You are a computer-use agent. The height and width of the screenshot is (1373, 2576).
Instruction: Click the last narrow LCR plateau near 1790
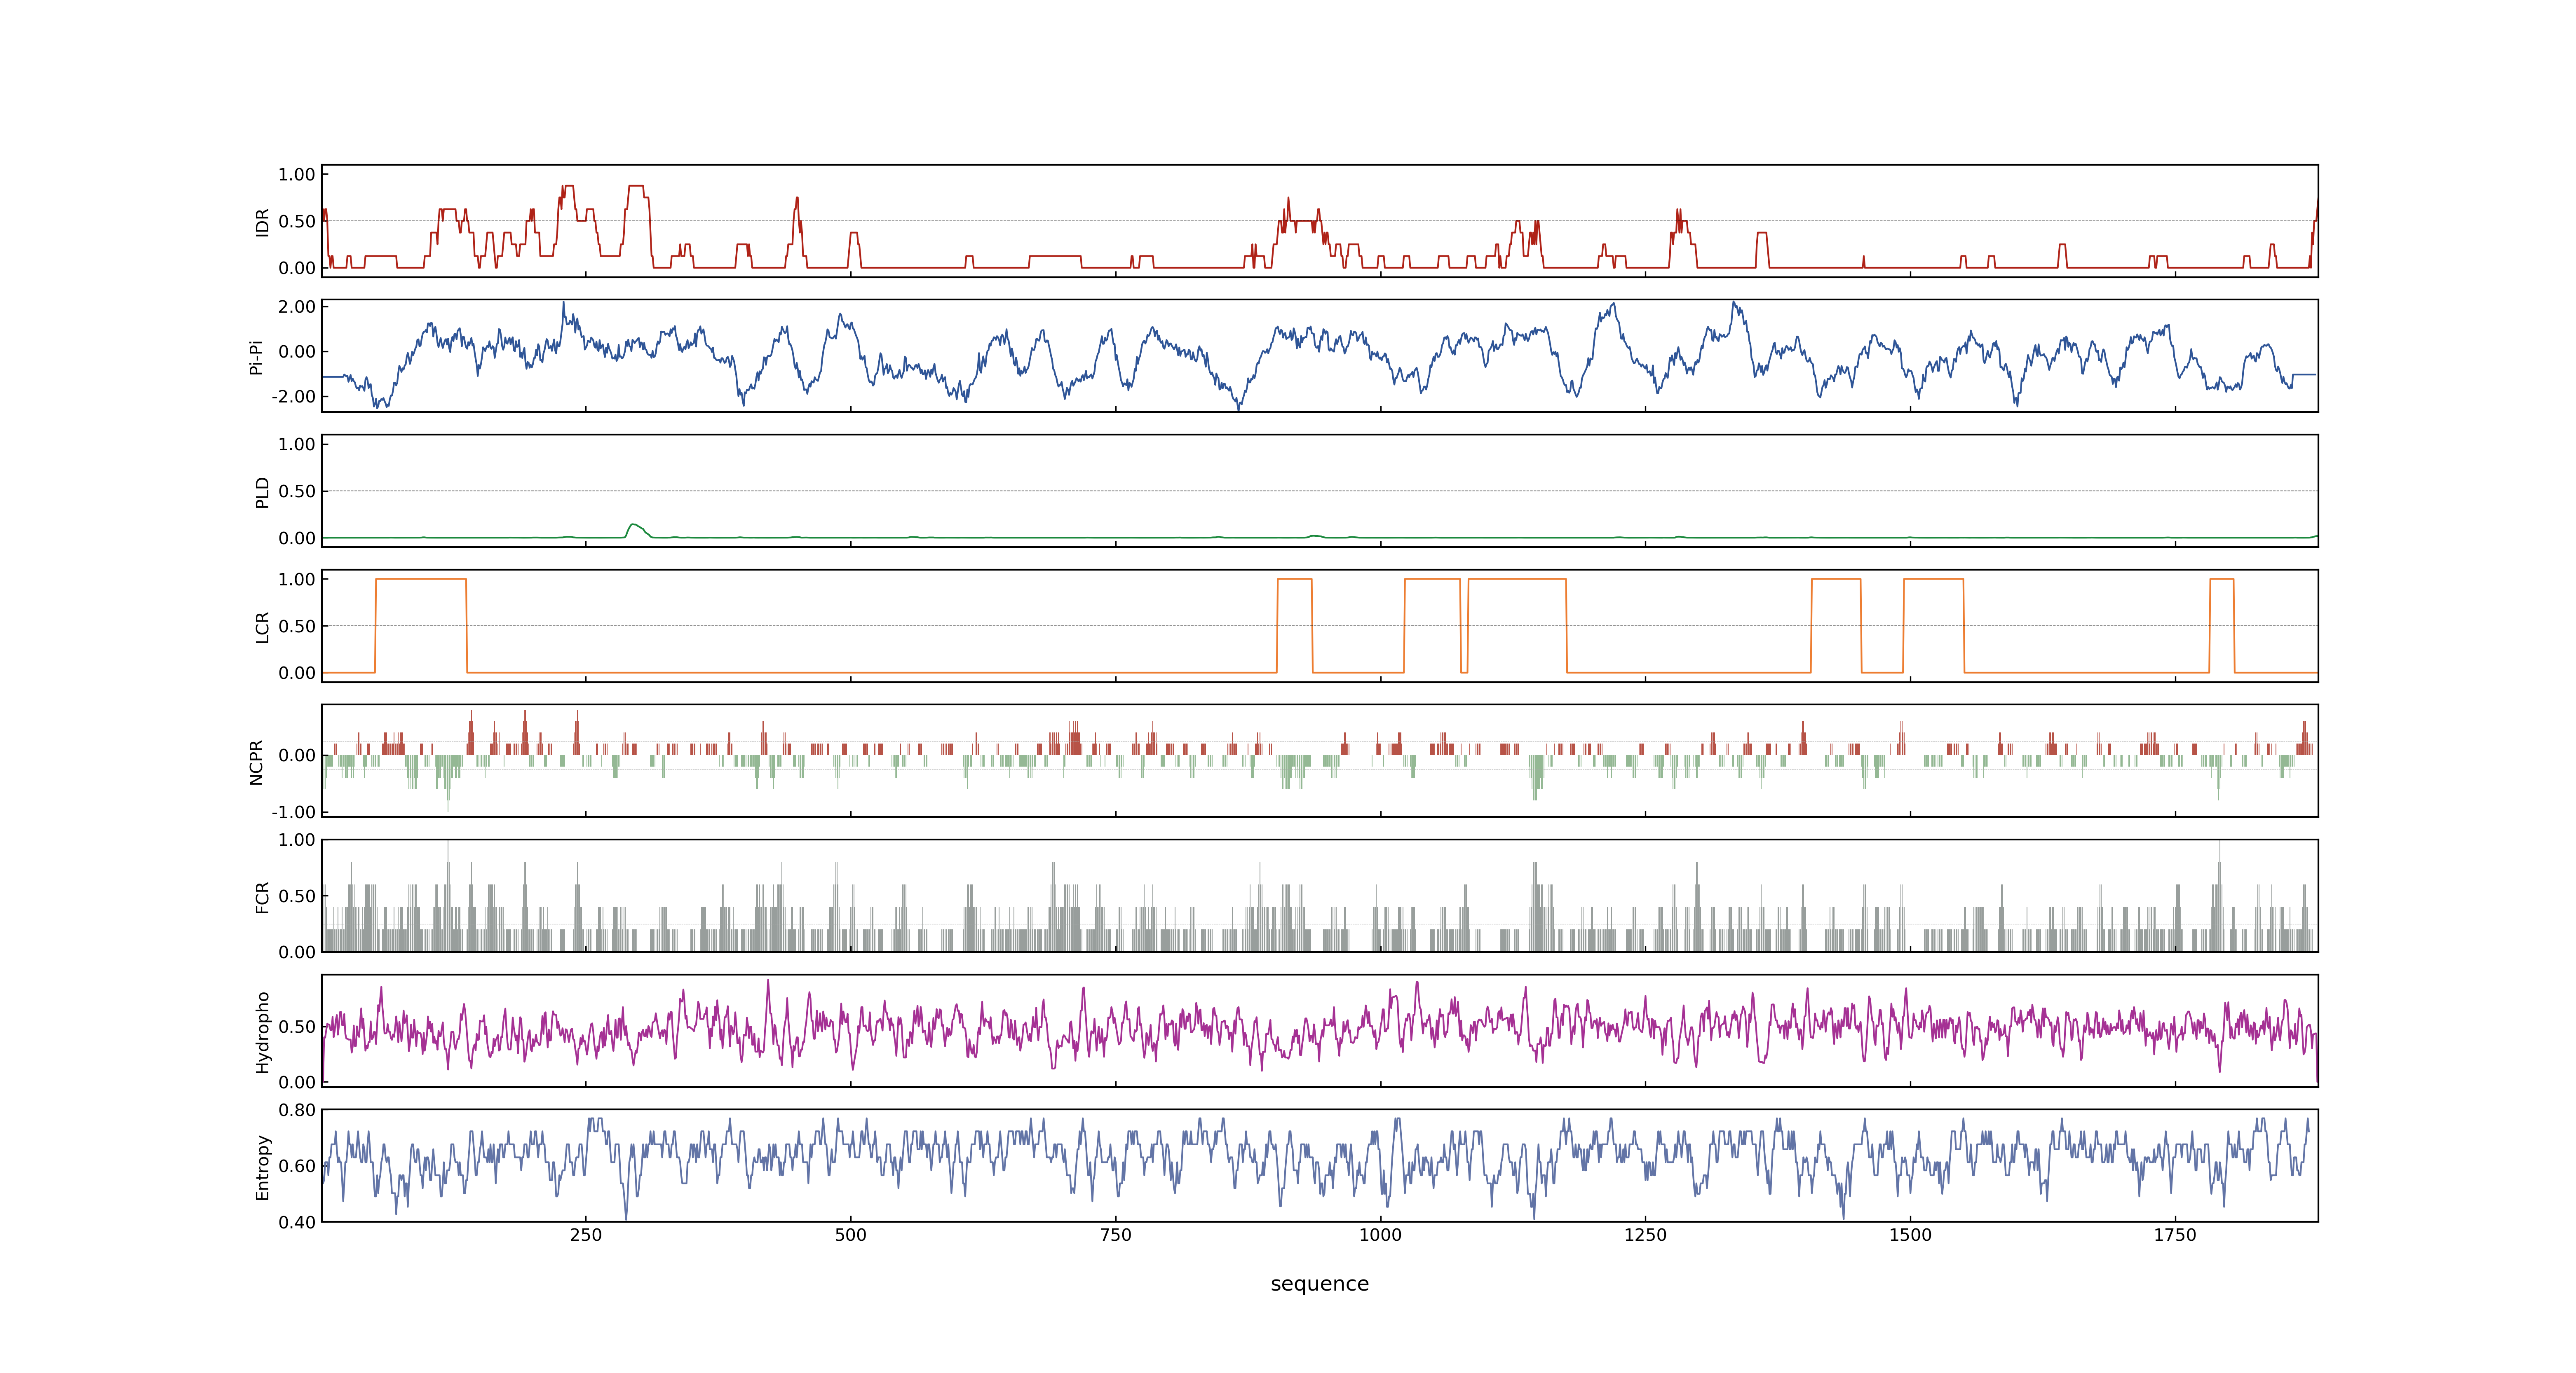[2222, 580]
